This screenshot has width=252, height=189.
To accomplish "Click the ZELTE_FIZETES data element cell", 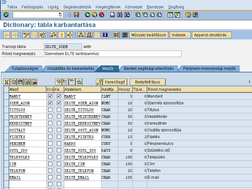I will click(82, 137).
